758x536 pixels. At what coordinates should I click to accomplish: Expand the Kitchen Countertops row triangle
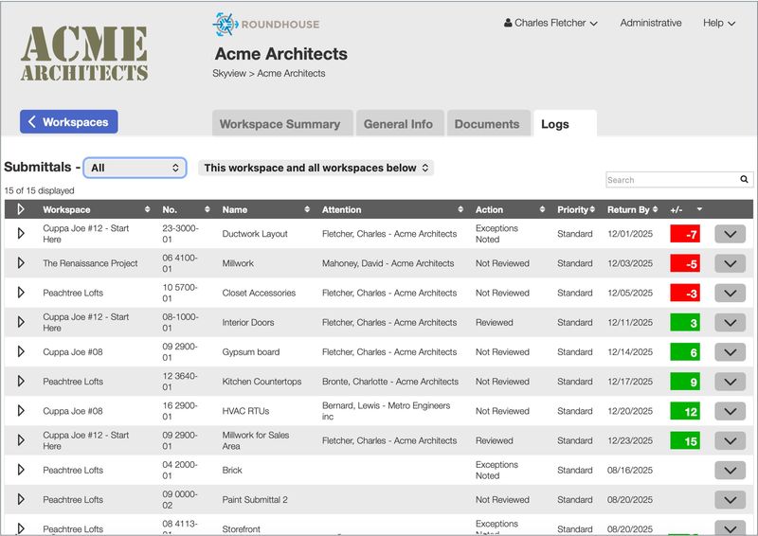[21, 381]
